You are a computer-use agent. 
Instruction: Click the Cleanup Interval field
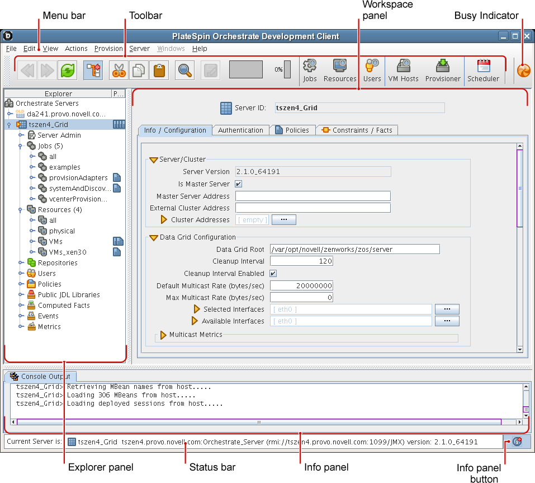pyautogui.click(x=302, y=261)
